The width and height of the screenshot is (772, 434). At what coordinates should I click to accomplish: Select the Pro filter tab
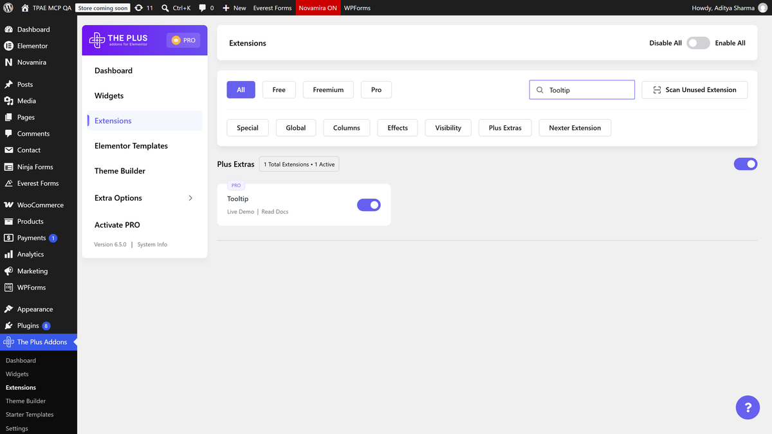click(x=376, y=90)
